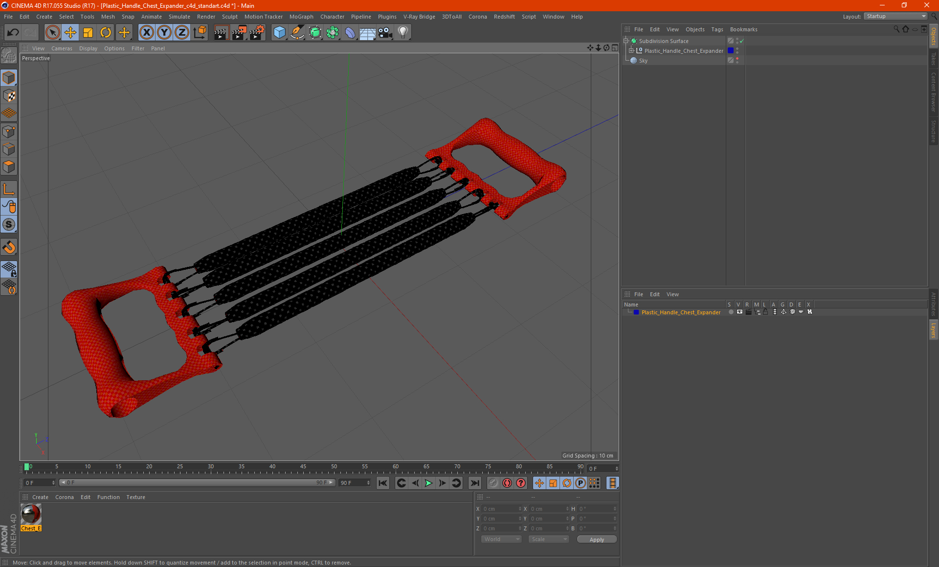939x567 pixels.
Task: Activate the Scale tool
Action: coord(88,33)
